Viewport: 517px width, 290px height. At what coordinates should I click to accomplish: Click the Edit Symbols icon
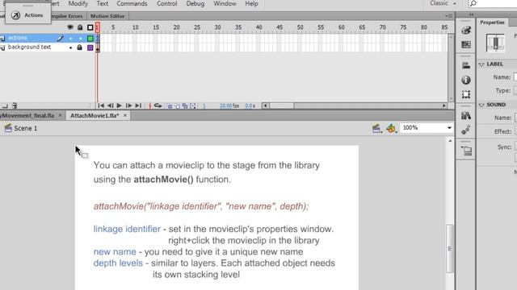coord(391,128)
